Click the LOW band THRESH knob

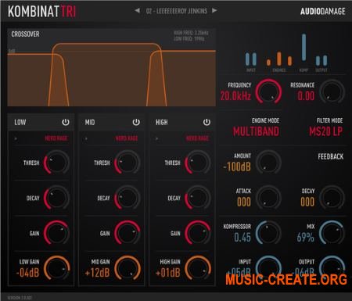pos(56,163)
